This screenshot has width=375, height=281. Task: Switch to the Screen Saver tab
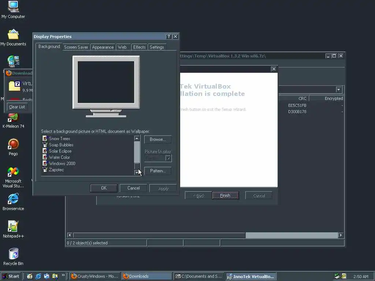[76, 47]
